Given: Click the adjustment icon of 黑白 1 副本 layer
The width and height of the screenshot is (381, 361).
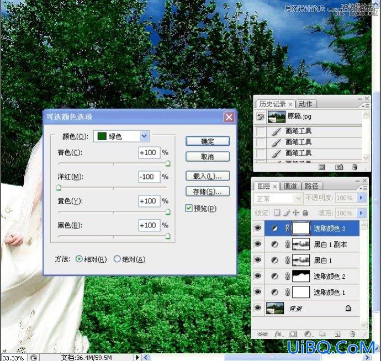Looking at the screenshot, I should pyautogui.click(x=274, y=244).
